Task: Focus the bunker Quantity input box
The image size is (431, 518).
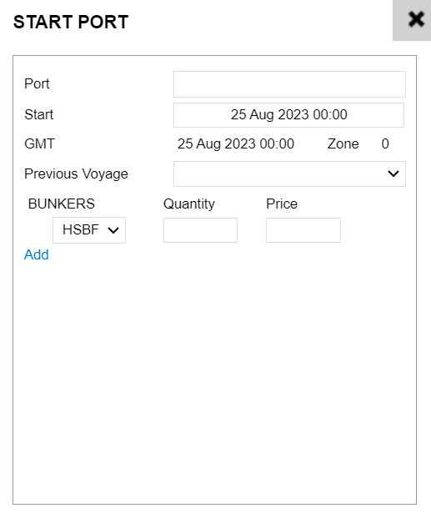Action: pos(200,230)
